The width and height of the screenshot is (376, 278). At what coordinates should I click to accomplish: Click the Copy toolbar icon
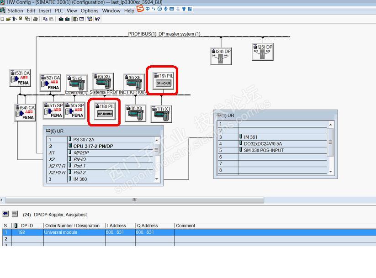(x=45, y=19)
